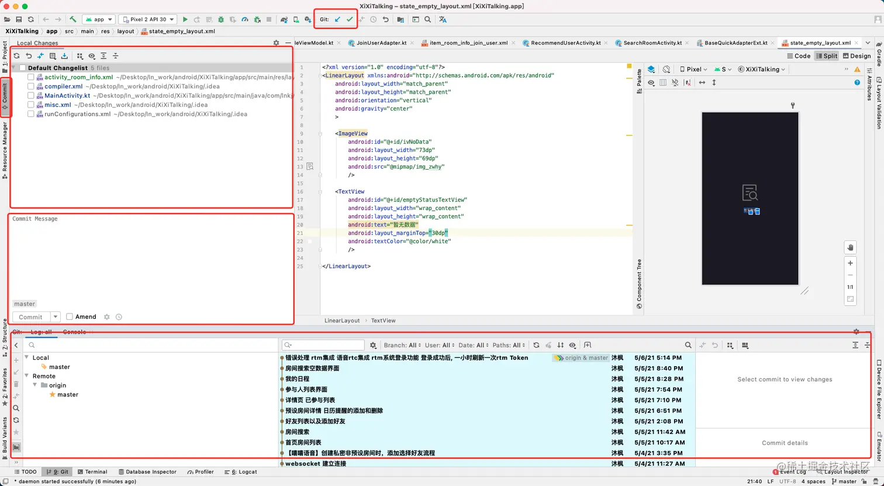Switch to SearchRoomActivity.kt editor tab

point(652,43)
